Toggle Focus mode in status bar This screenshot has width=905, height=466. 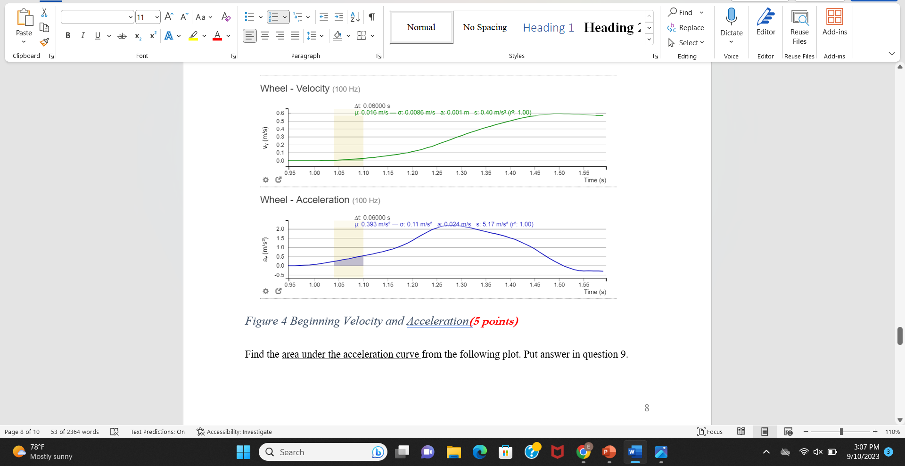[x=710, y=432]
